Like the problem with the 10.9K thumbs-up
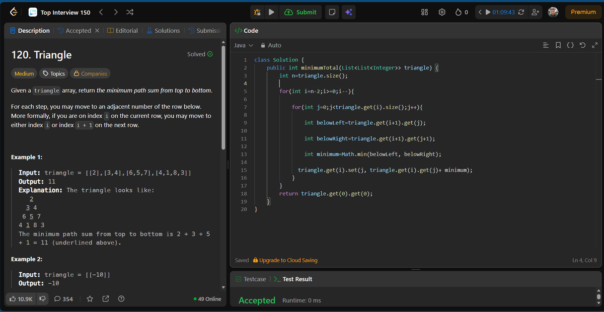Viewport: 604px width, 312px height. [x=21, y=299]
